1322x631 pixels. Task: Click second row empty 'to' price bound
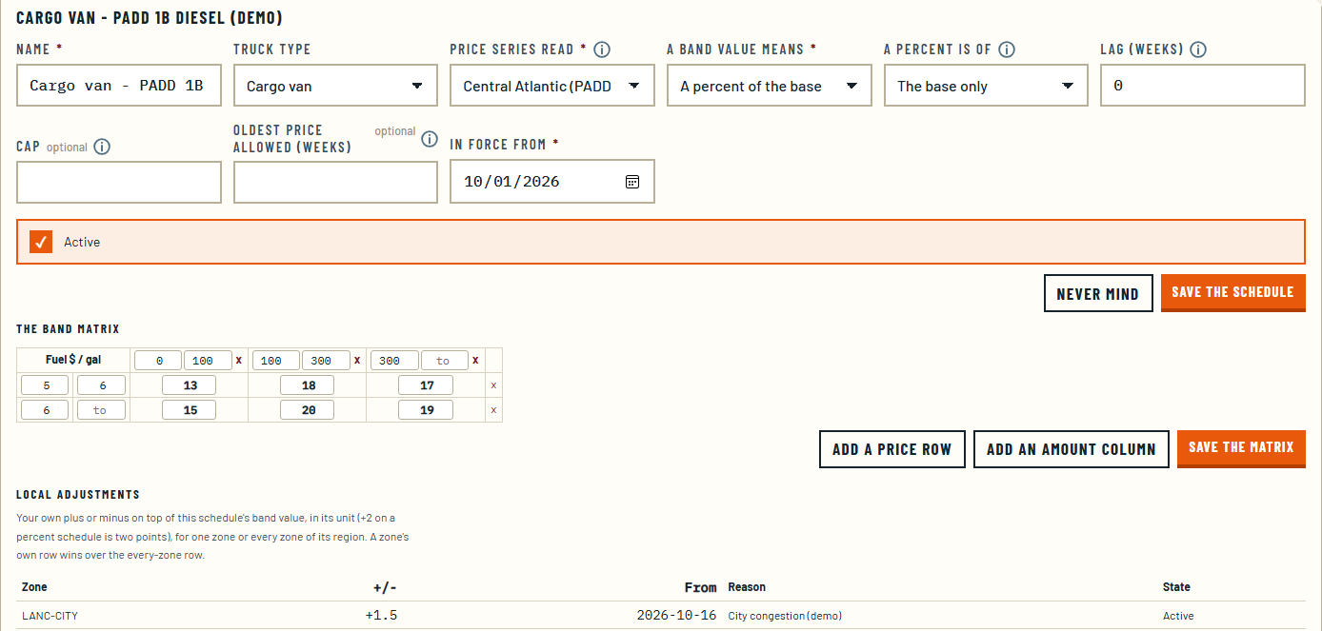tap(100, 410)
